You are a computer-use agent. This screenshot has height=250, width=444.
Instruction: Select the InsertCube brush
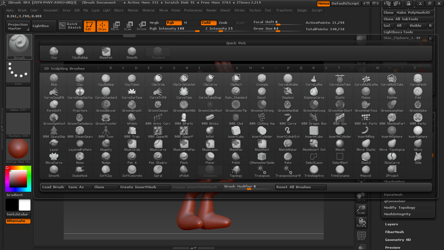click(236, 132)
